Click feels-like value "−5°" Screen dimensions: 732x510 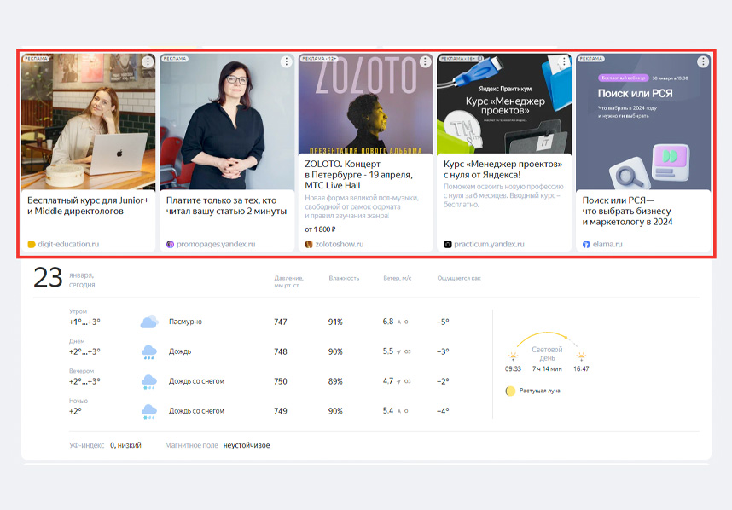pos(443,322)
